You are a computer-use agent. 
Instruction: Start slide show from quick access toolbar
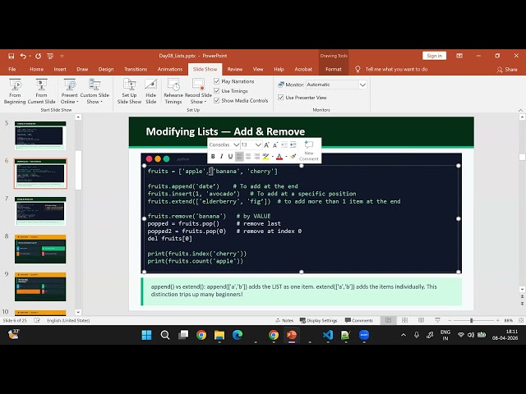[50, 56]
